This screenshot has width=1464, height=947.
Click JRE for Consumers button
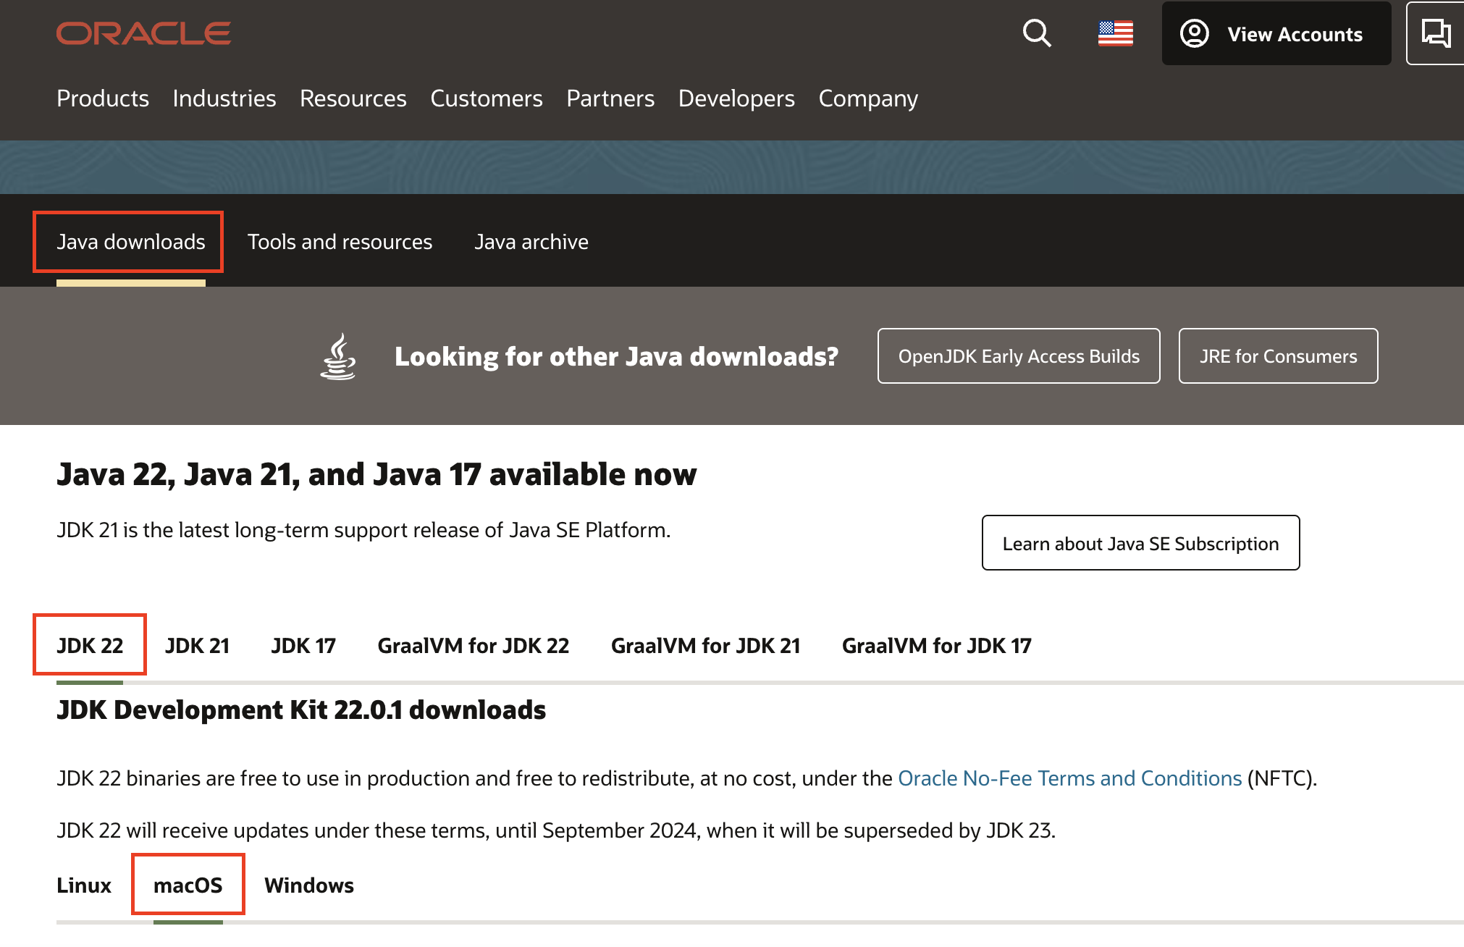coord(1277,356)
